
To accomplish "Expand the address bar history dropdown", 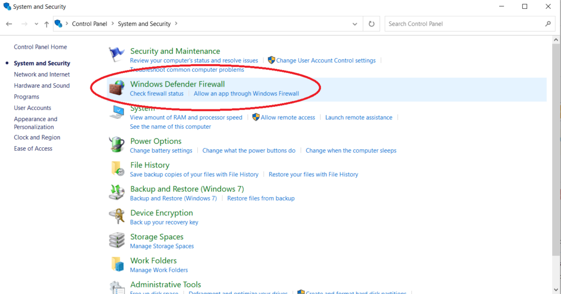I will [354, 24].
